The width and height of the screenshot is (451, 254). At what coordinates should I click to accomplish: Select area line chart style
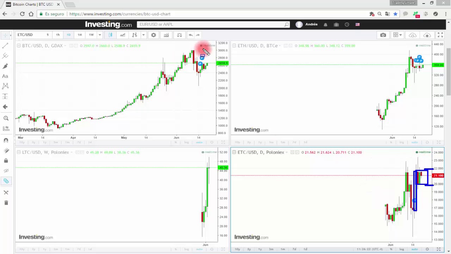pos(122,35)
